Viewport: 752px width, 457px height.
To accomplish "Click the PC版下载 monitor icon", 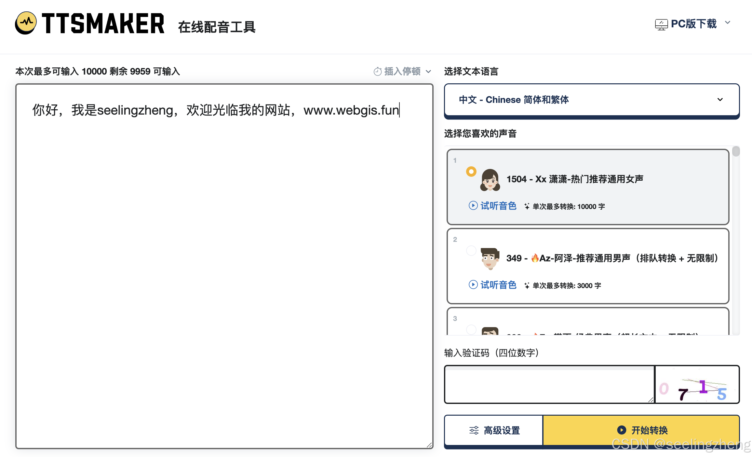I will click(661, 24).
